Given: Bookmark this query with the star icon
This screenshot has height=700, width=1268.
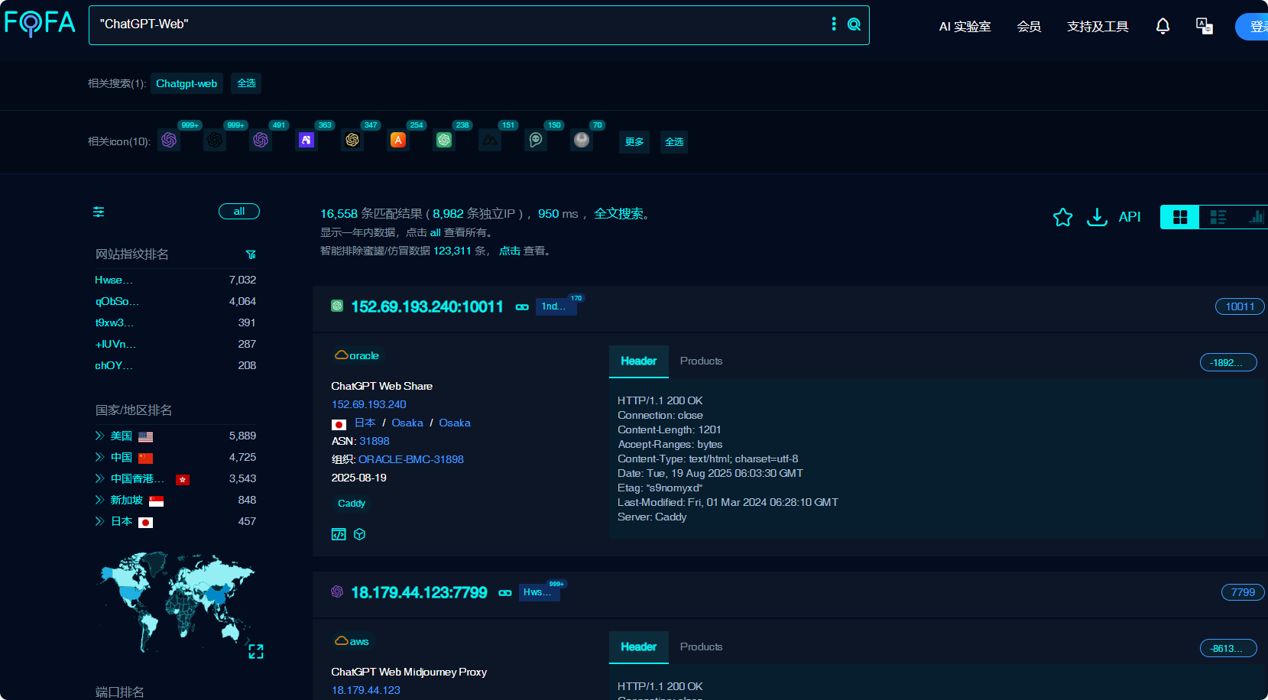Looking at the screenshot, I should [x=1062, y=217].
